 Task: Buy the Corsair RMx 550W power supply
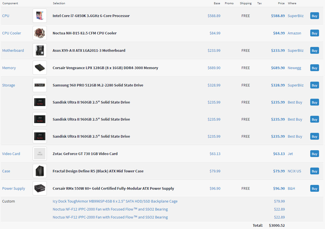coord(314,189)
